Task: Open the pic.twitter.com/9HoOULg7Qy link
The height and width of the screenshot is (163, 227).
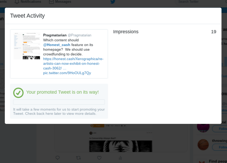Action: pyautogui.click(x=67, y=73)
